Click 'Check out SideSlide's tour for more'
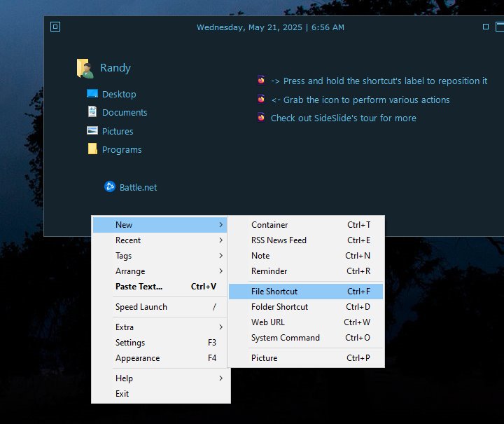The height and width of the screenshot is (424, 504). pos(343,118)
